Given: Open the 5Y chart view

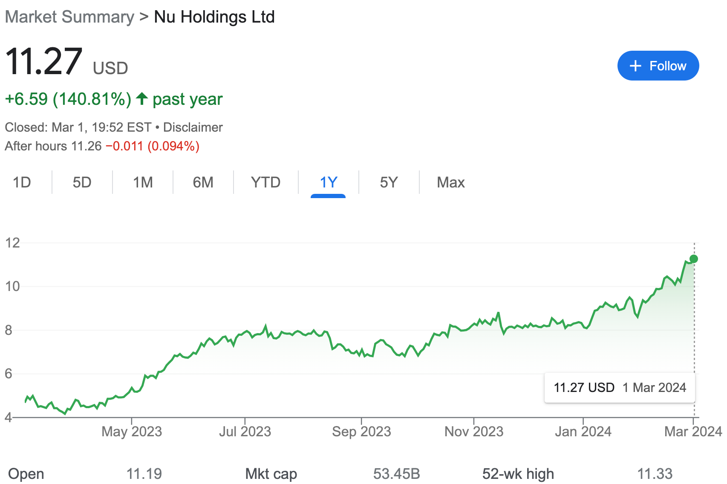Looking at the screenshot, I should tap(388, 182).
